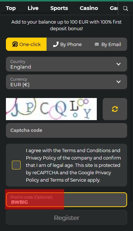
Task: Click the Register button
Action: click(x=66, y=217)
